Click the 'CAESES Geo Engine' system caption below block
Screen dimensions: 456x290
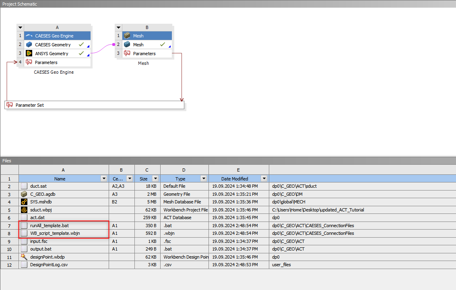click(x=54, y=72)
